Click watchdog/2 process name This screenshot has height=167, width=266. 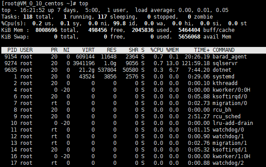[x=228, y=163]
